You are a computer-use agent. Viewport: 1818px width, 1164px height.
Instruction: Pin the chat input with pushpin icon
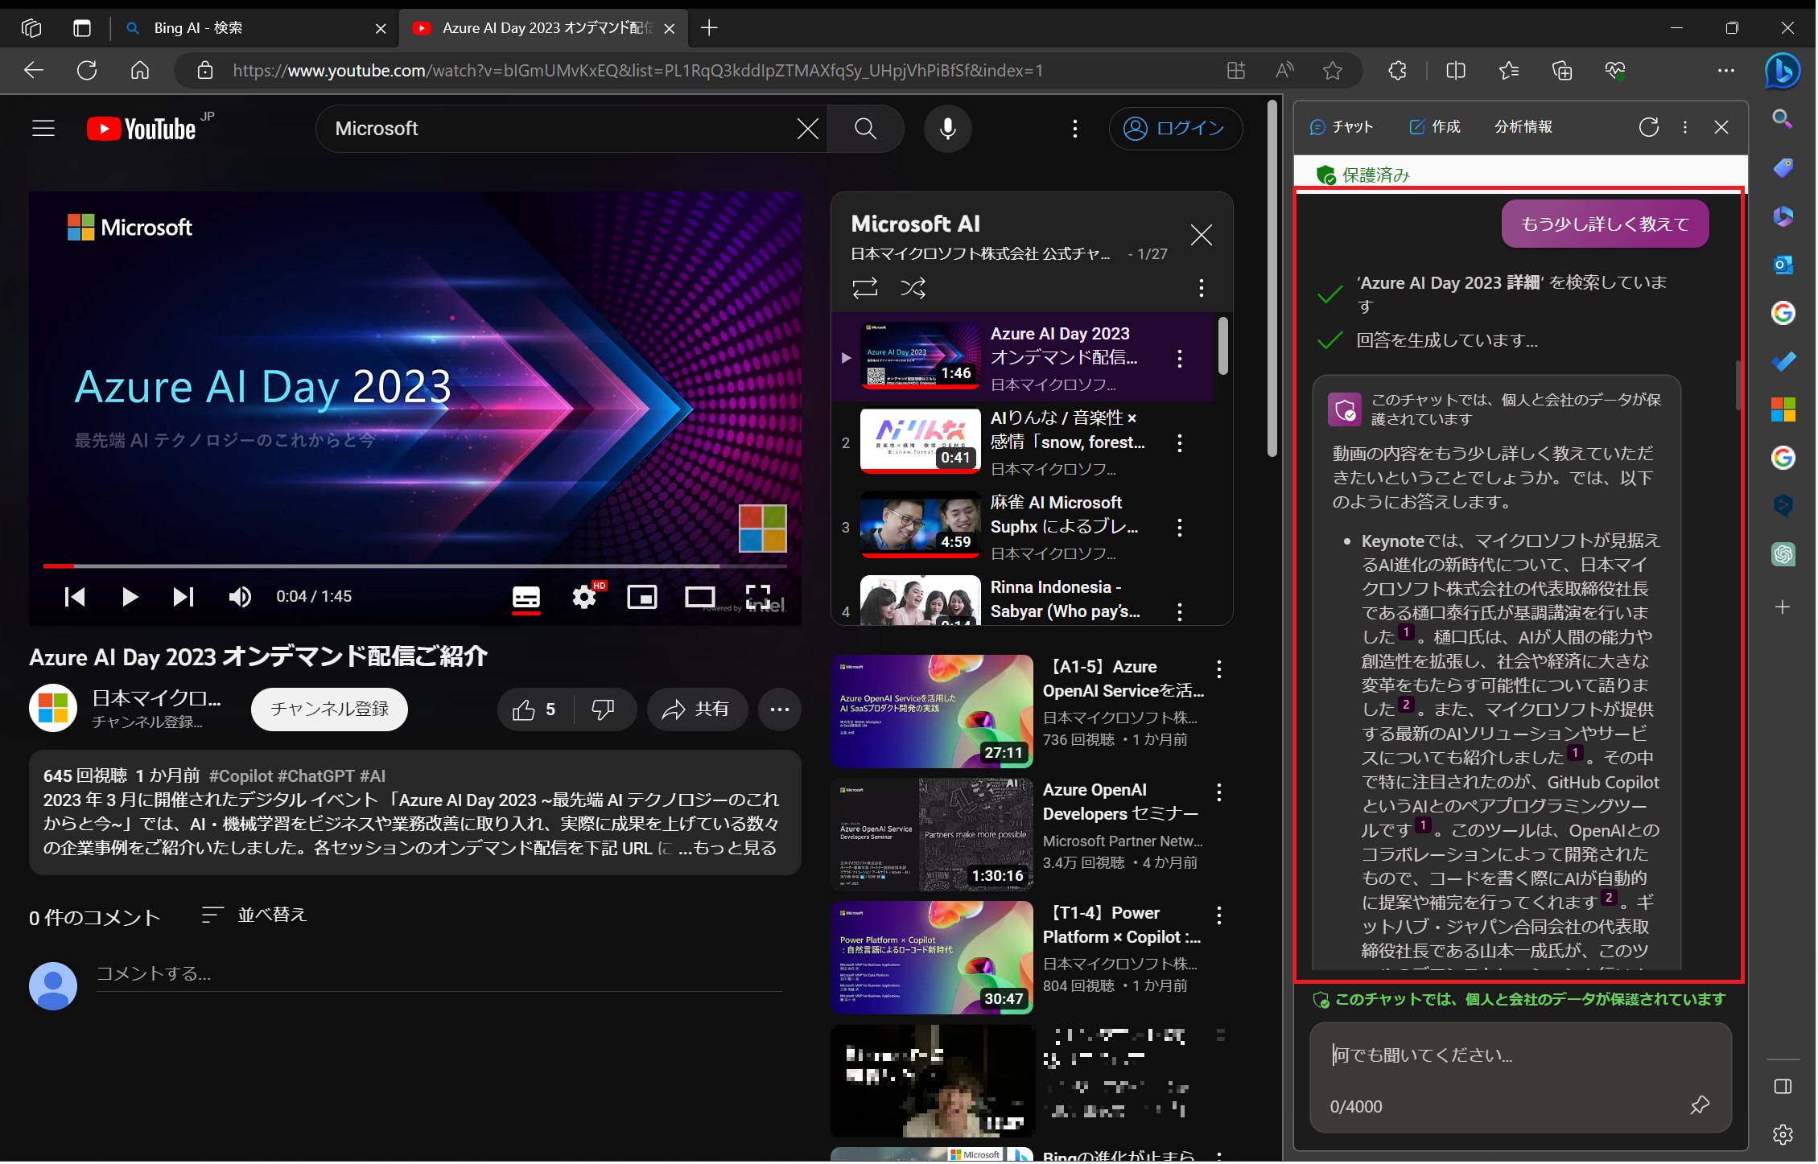tap(1700, 1105)
